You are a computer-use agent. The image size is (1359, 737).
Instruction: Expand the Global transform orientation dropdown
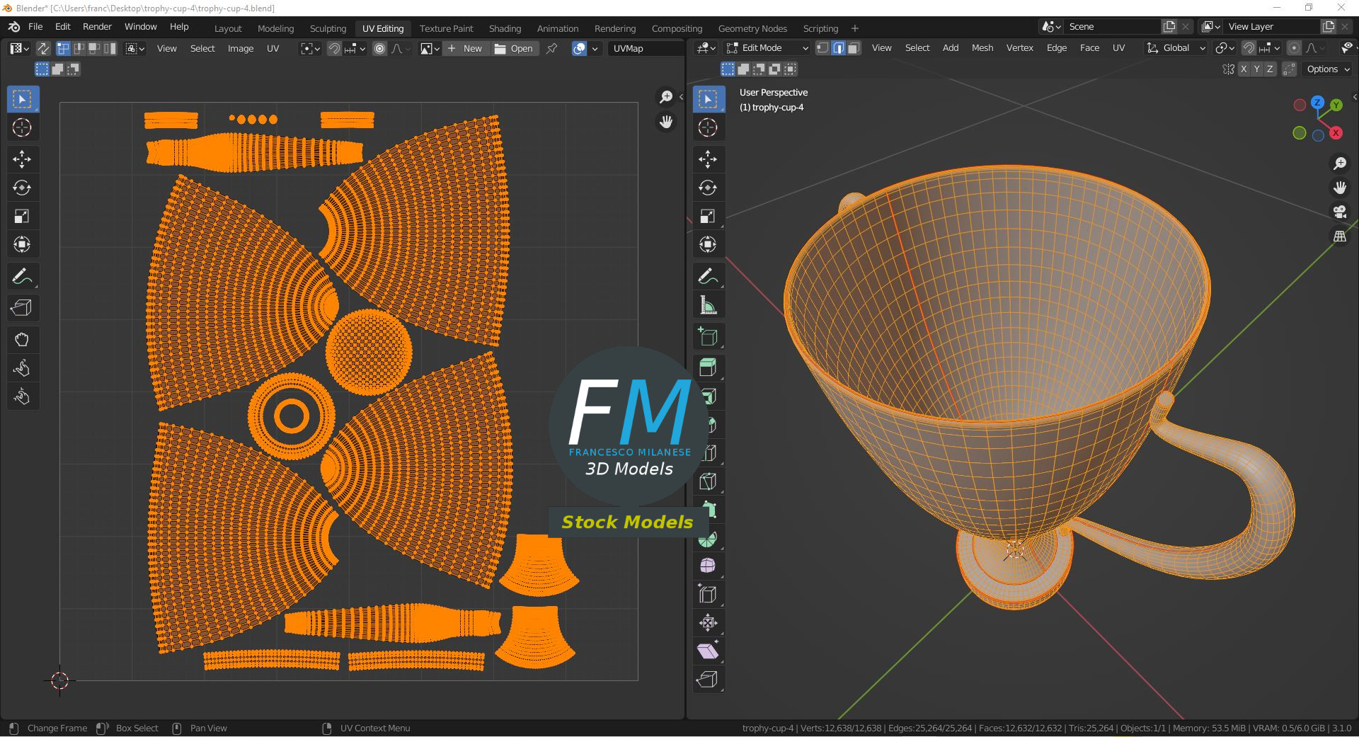(1176, 48)
